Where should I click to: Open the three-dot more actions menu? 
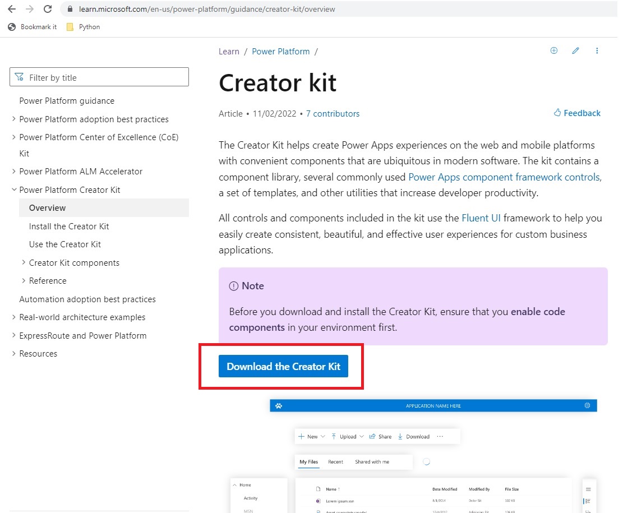pos(597,51)
